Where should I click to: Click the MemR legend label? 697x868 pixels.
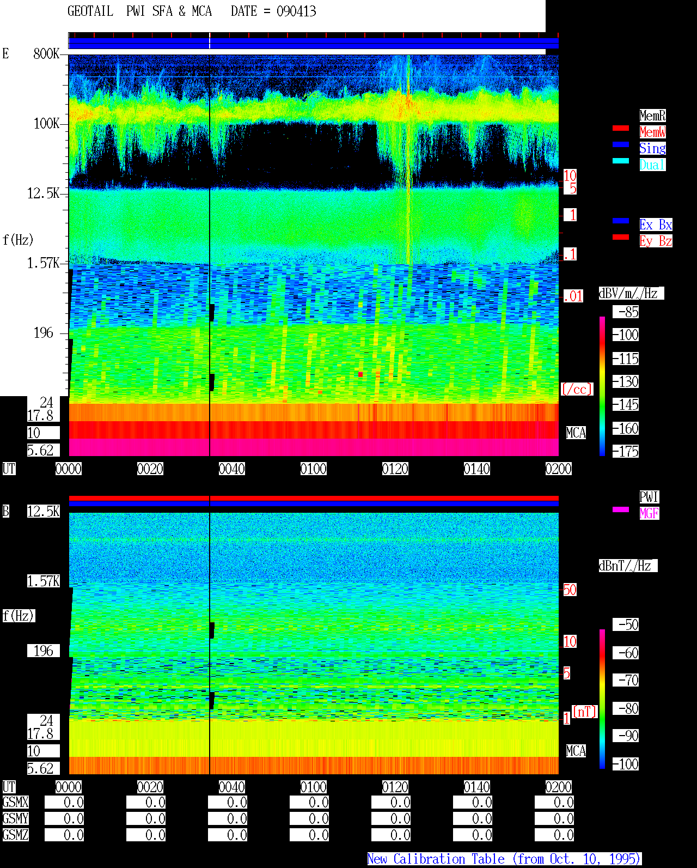pos(652,116)
